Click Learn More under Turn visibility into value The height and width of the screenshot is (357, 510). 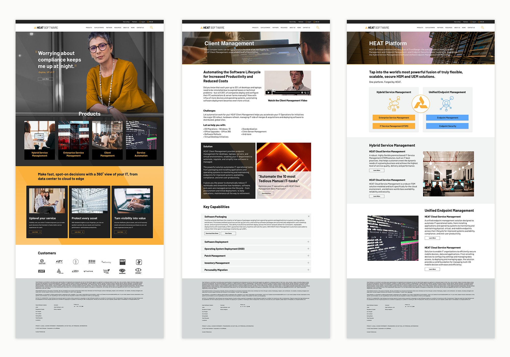pos(120,232)
